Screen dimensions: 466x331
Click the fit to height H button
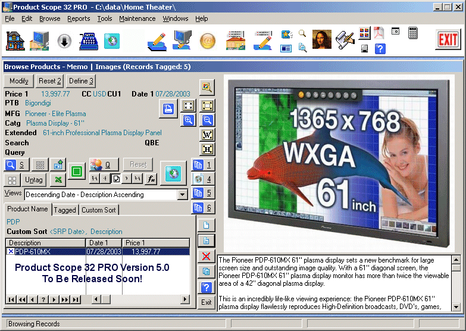[x=207, y=149]
